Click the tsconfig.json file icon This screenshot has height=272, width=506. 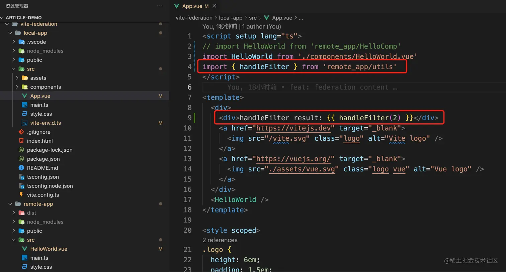coord(21,177)
